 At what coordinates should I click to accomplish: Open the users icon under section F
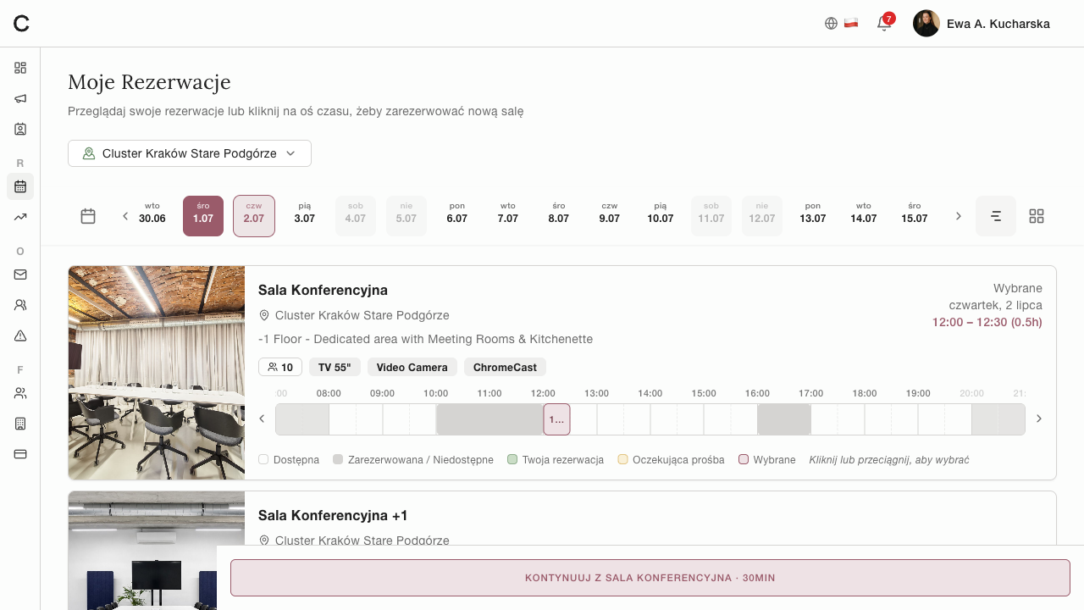pos(20,393)
